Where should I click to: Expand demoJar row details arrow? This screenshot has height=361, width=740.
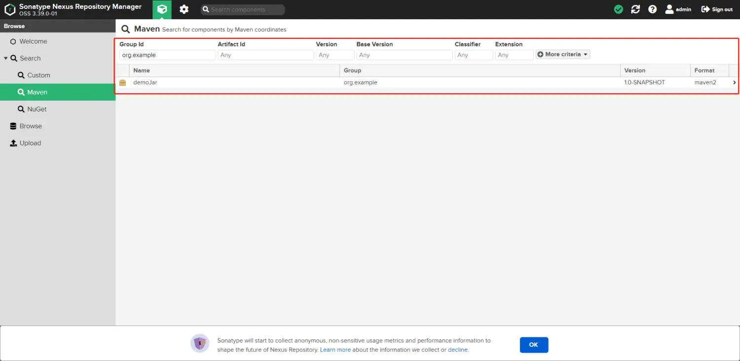tap(734, 83)
